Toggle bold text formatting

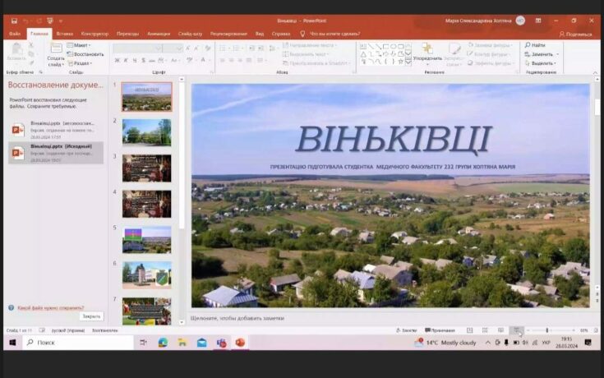(116, 60)
